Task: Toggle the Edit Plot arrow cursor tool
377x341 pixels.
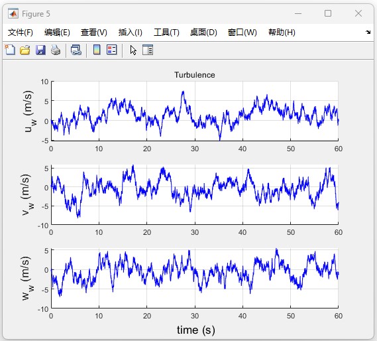Action: [x=133, y=50]
